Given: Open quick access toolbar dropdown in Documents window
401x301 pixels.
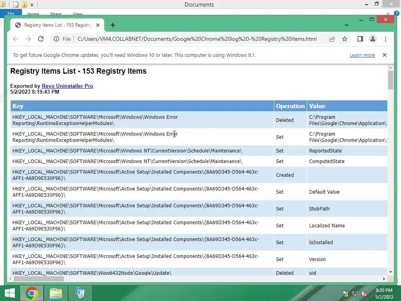Looking at the screenshot, I should [x=32, y=5].
